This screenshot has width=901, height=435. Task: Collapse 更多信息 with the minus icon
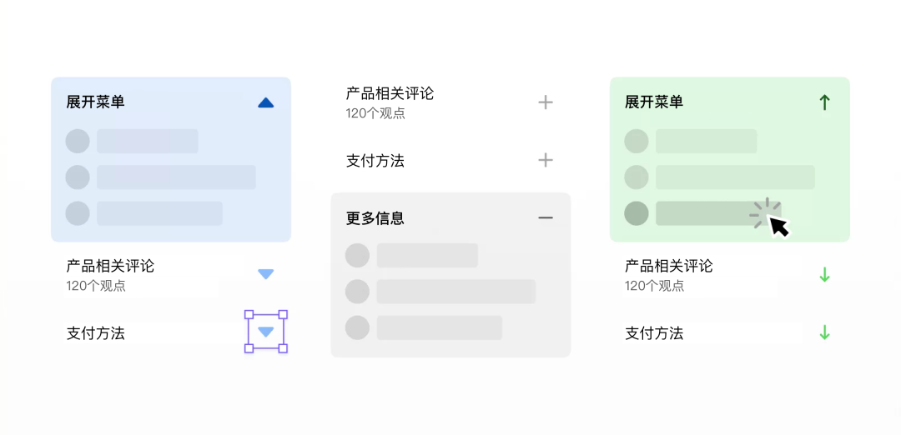pyautogui.click(x=546, y=218)
